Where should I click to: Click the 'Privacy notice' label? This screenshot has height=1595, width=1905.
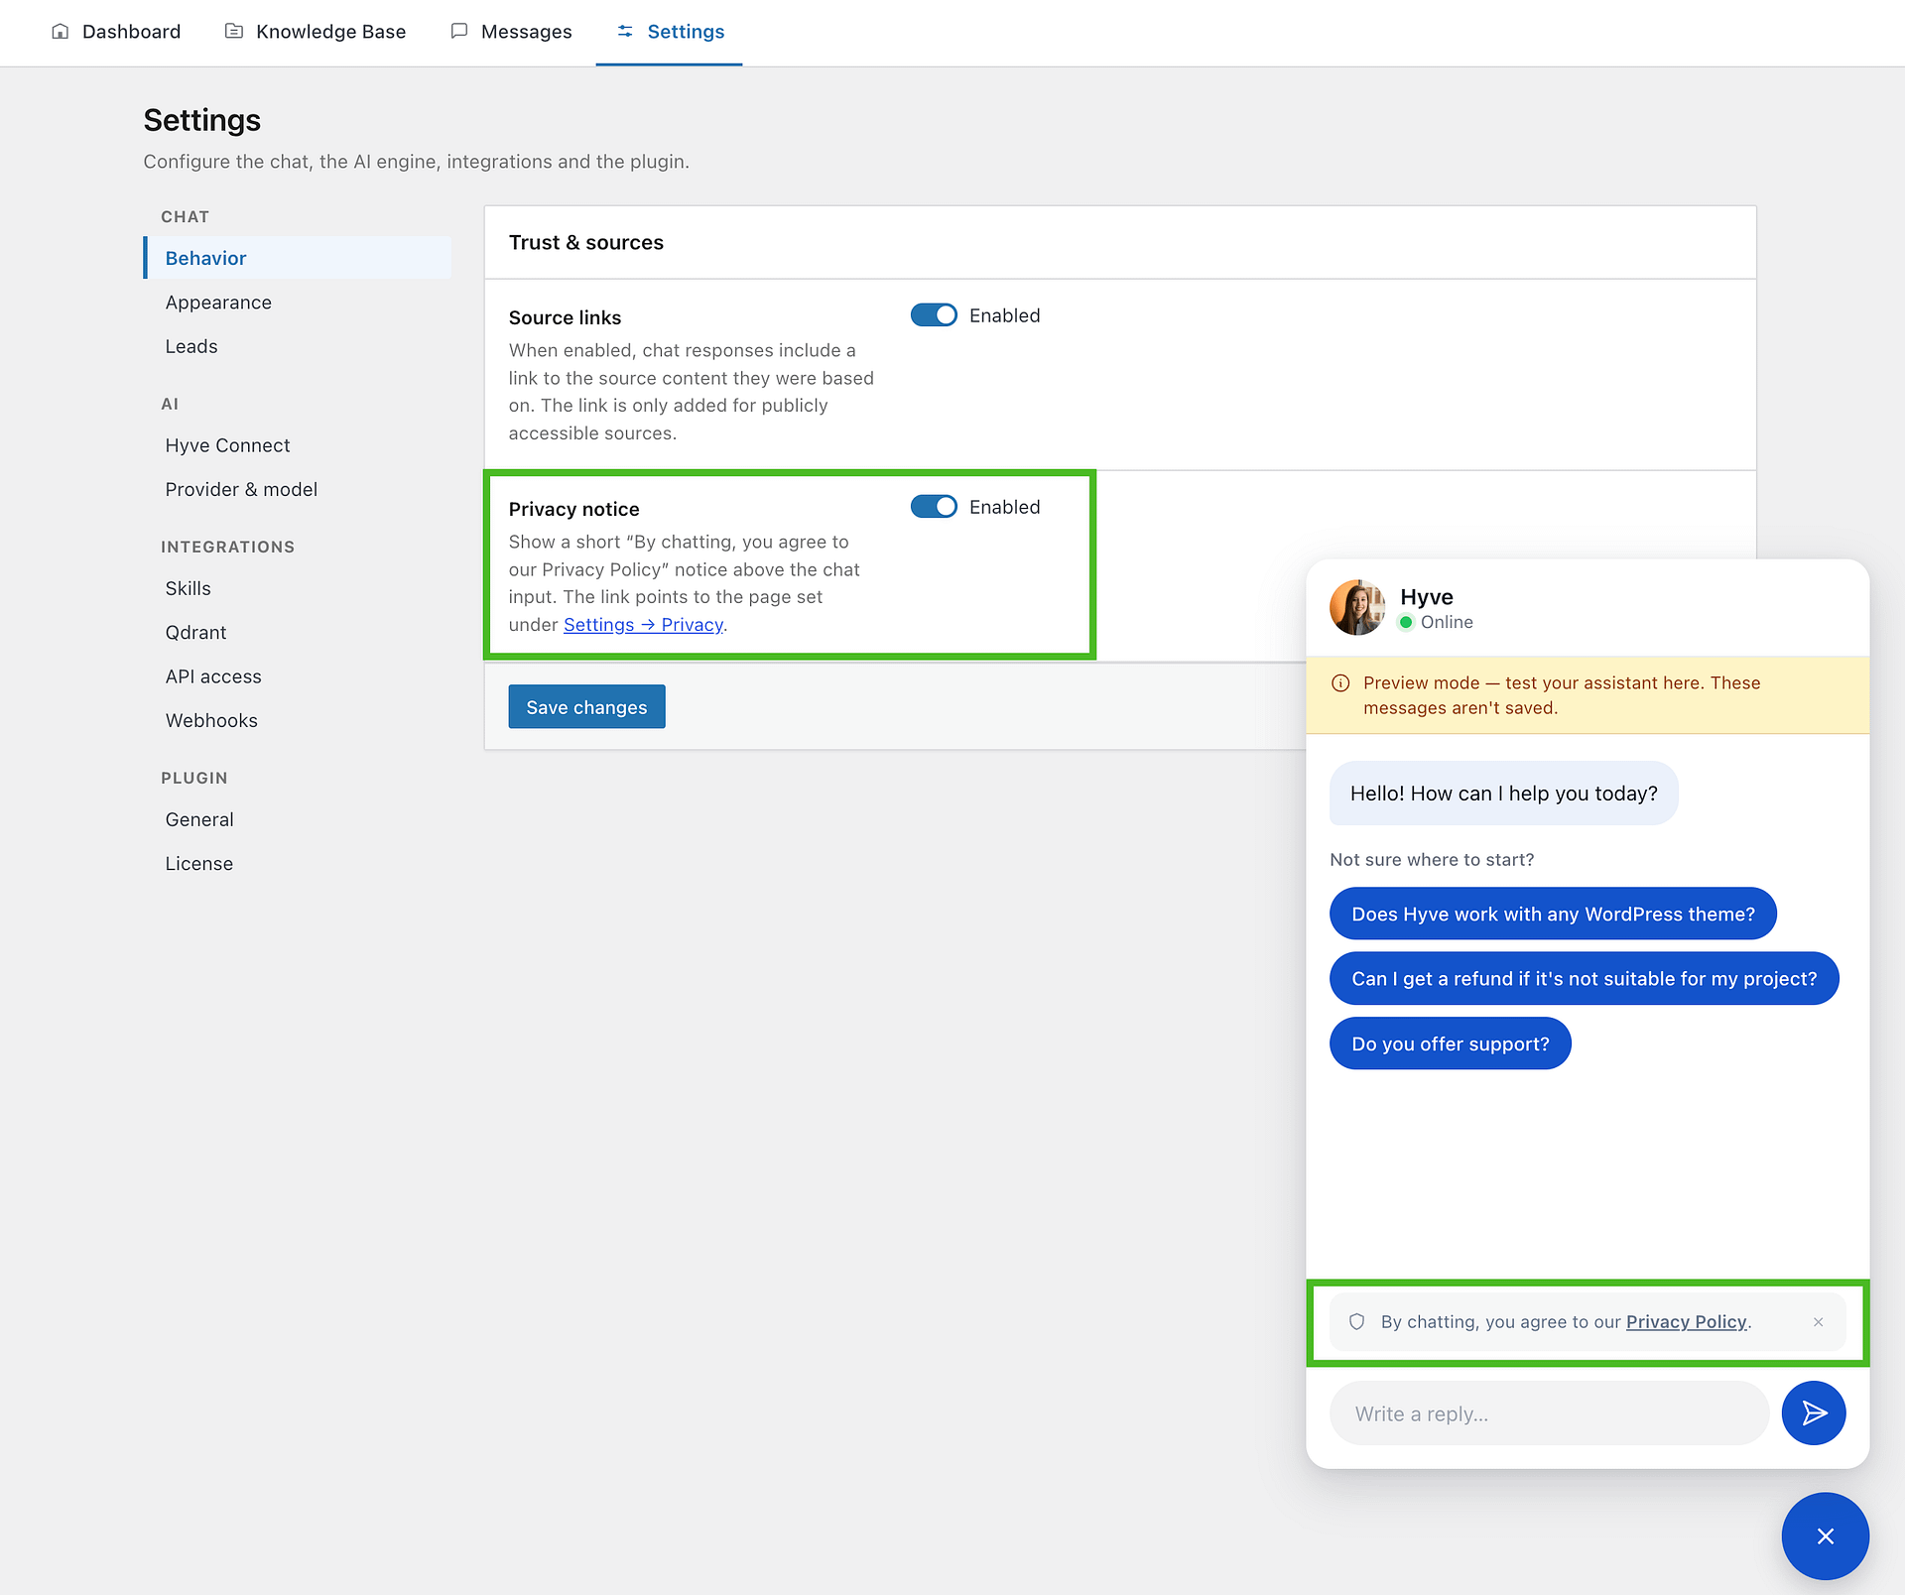tap(573, 509)
